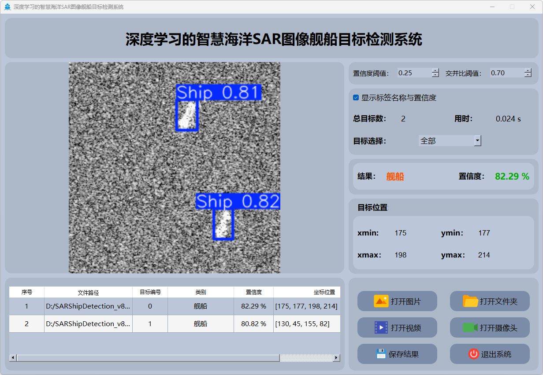Click the red power icon on 退出系统
The width and height of the screenshot is (543, 375).
tap(473, 354)
